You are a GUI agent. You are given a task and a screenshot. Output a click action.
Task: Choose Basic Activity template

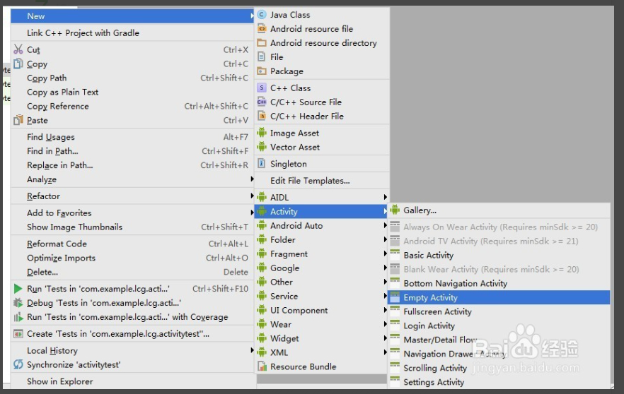[x=428, y=256]
